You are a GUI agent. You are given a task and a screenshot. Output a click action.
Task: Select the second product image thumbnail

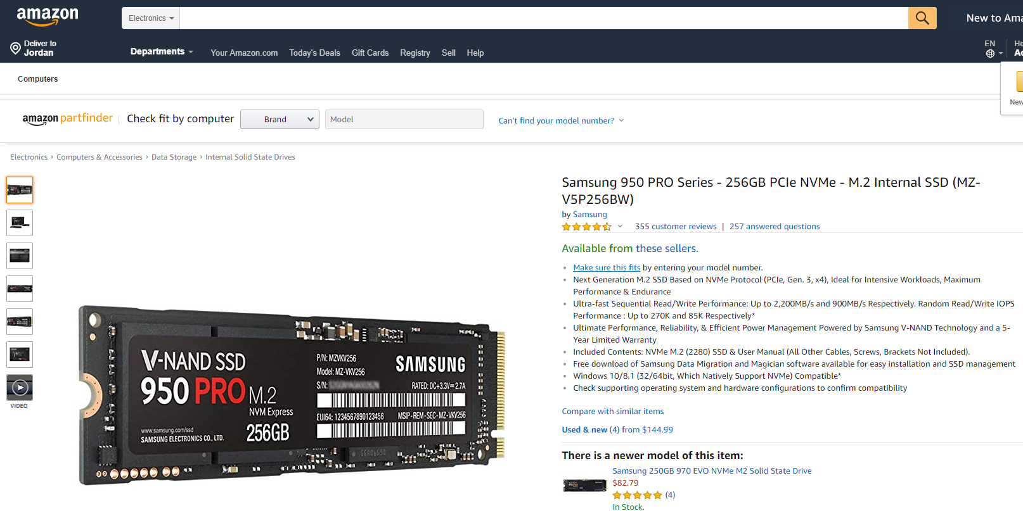[x=20, y=223]
